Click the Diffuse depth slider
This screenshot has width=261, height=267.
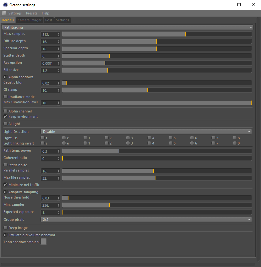tap(157, 41)
